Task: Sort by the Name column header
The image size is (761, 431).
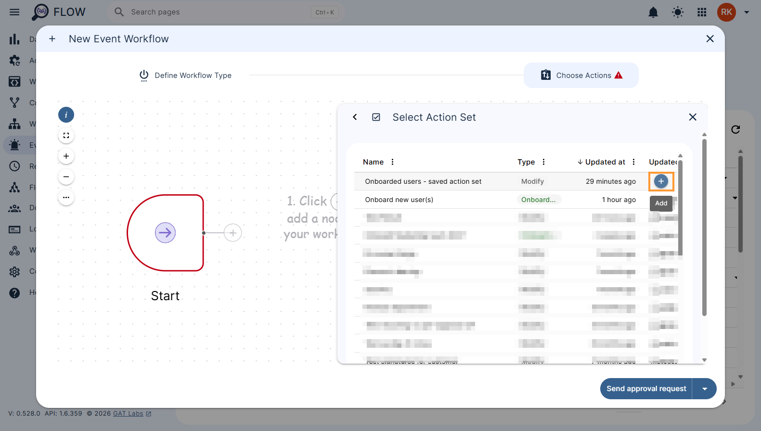Action: (x=373, y=162)
